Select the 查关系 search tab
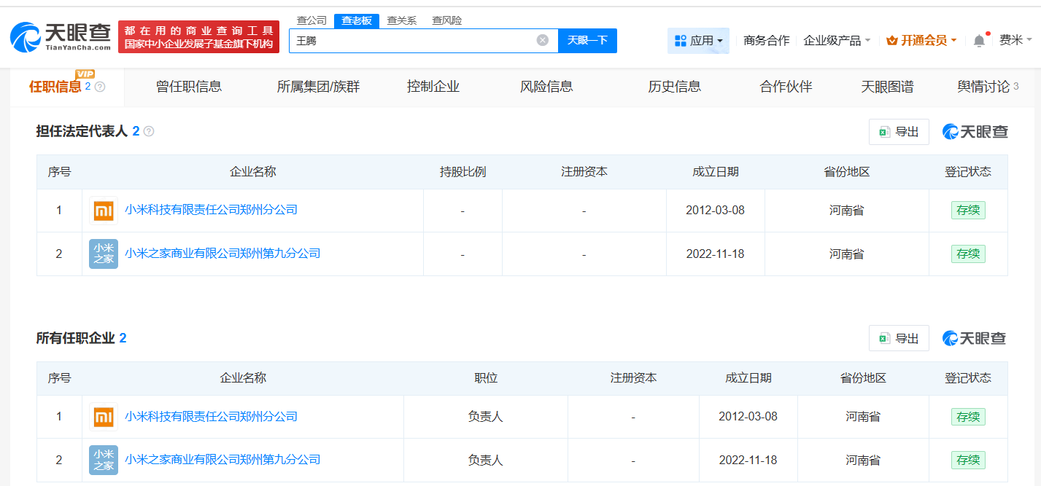Screen dimensions: 1041x486 [x=403, y=20]
